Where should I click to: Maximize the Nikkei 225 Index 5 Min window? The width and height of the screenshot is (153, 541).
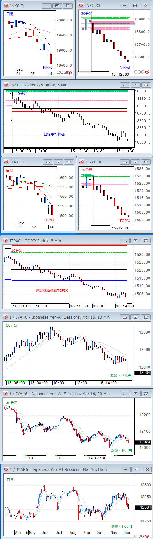[x=135, y=85]
